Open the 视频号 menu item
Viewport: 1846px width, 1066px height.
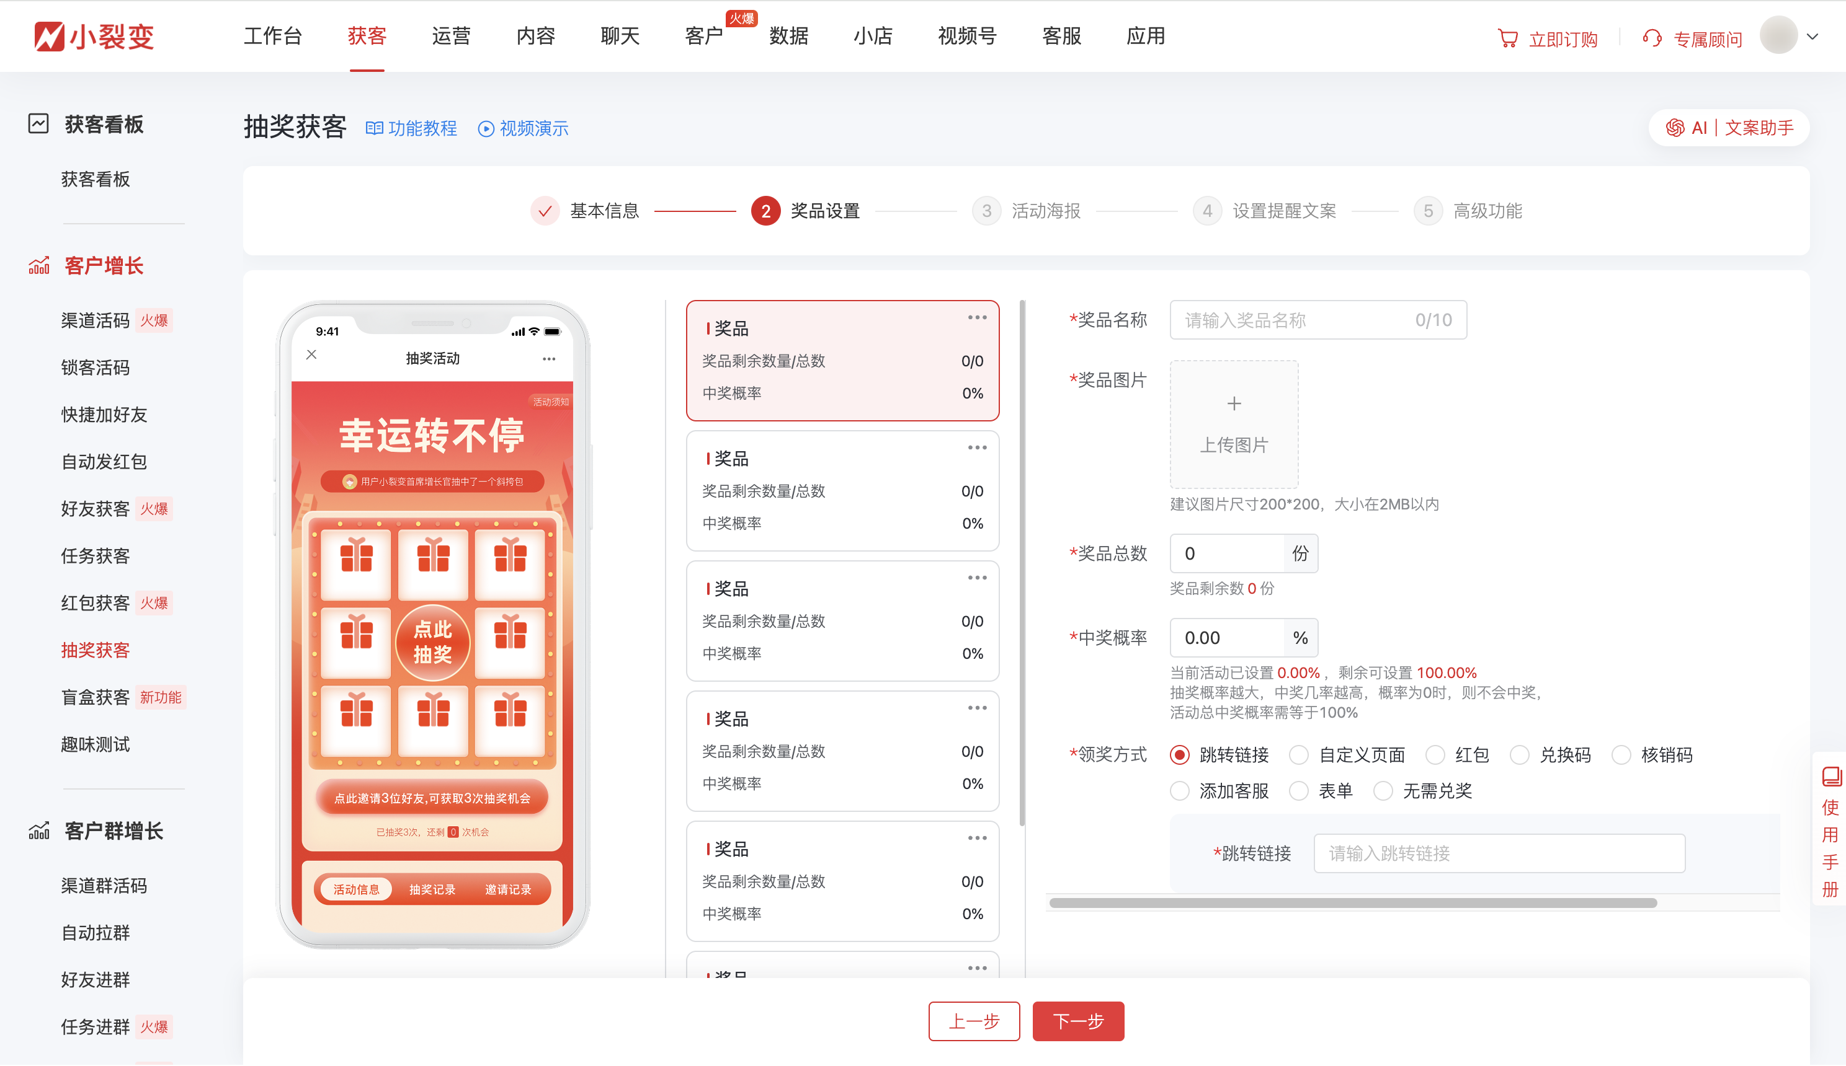(x=966, y=37)
